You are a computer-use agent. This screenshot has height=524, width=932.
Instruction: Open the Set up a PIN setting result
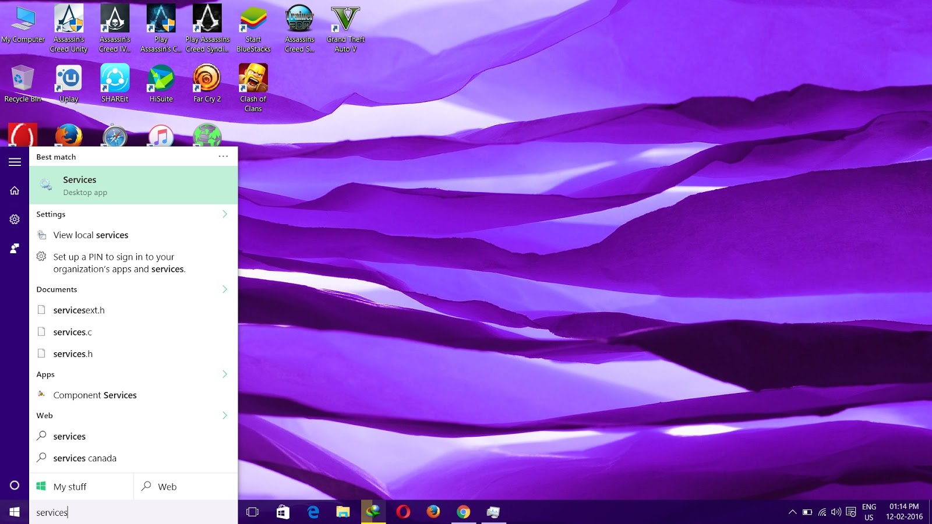(x=133, y=263)
